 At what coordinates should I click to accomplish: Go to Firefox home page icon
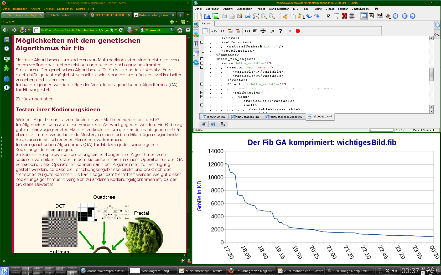click(x=180, y=30)
